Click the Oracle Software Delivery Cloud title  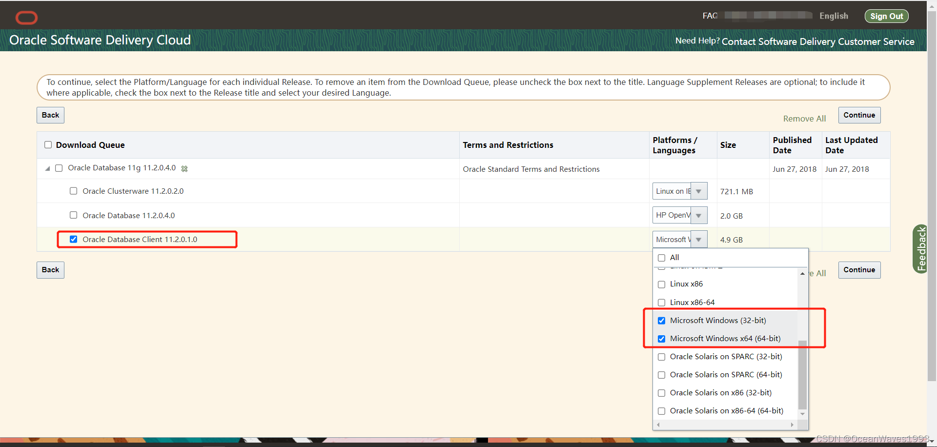click(100, 40)
